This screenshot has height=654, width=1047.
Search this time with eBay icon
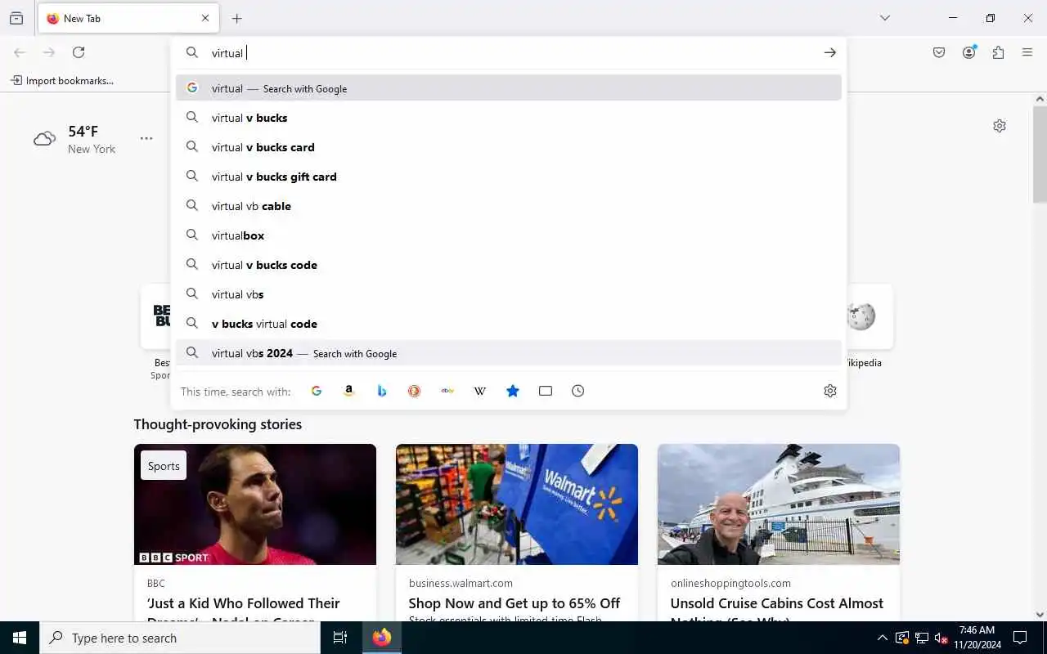447,391
